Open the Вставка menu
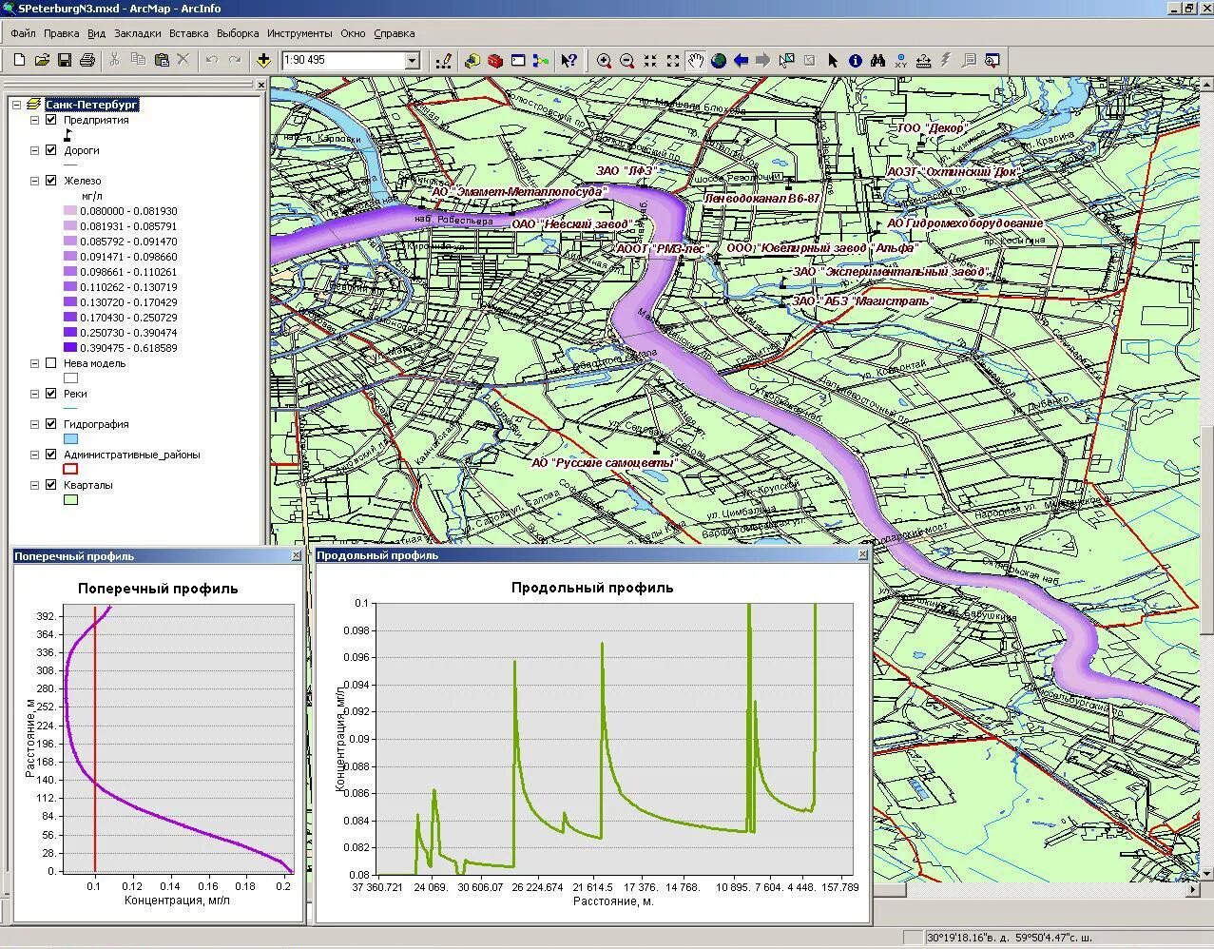 [x=189, y=33]
